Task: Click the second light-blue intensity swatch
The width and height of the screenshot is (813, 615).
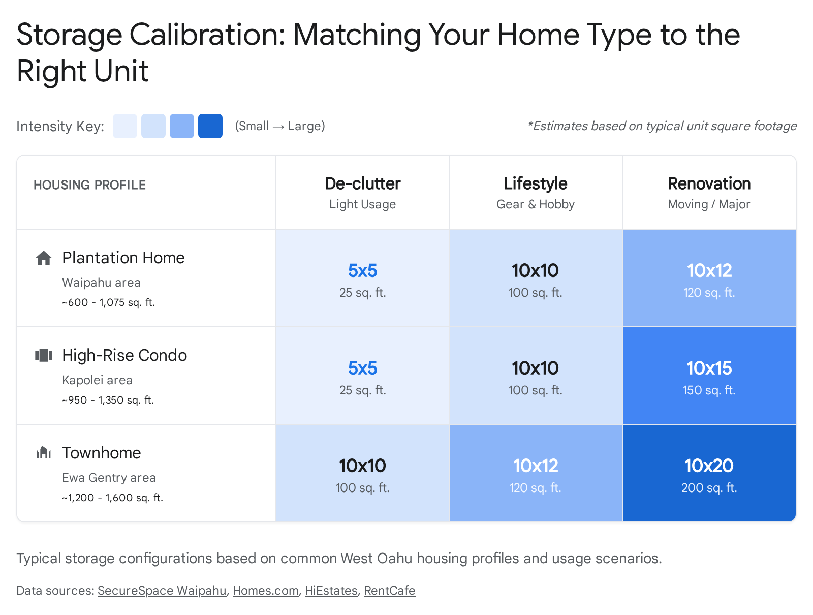Action: click(x=153, y=126)
